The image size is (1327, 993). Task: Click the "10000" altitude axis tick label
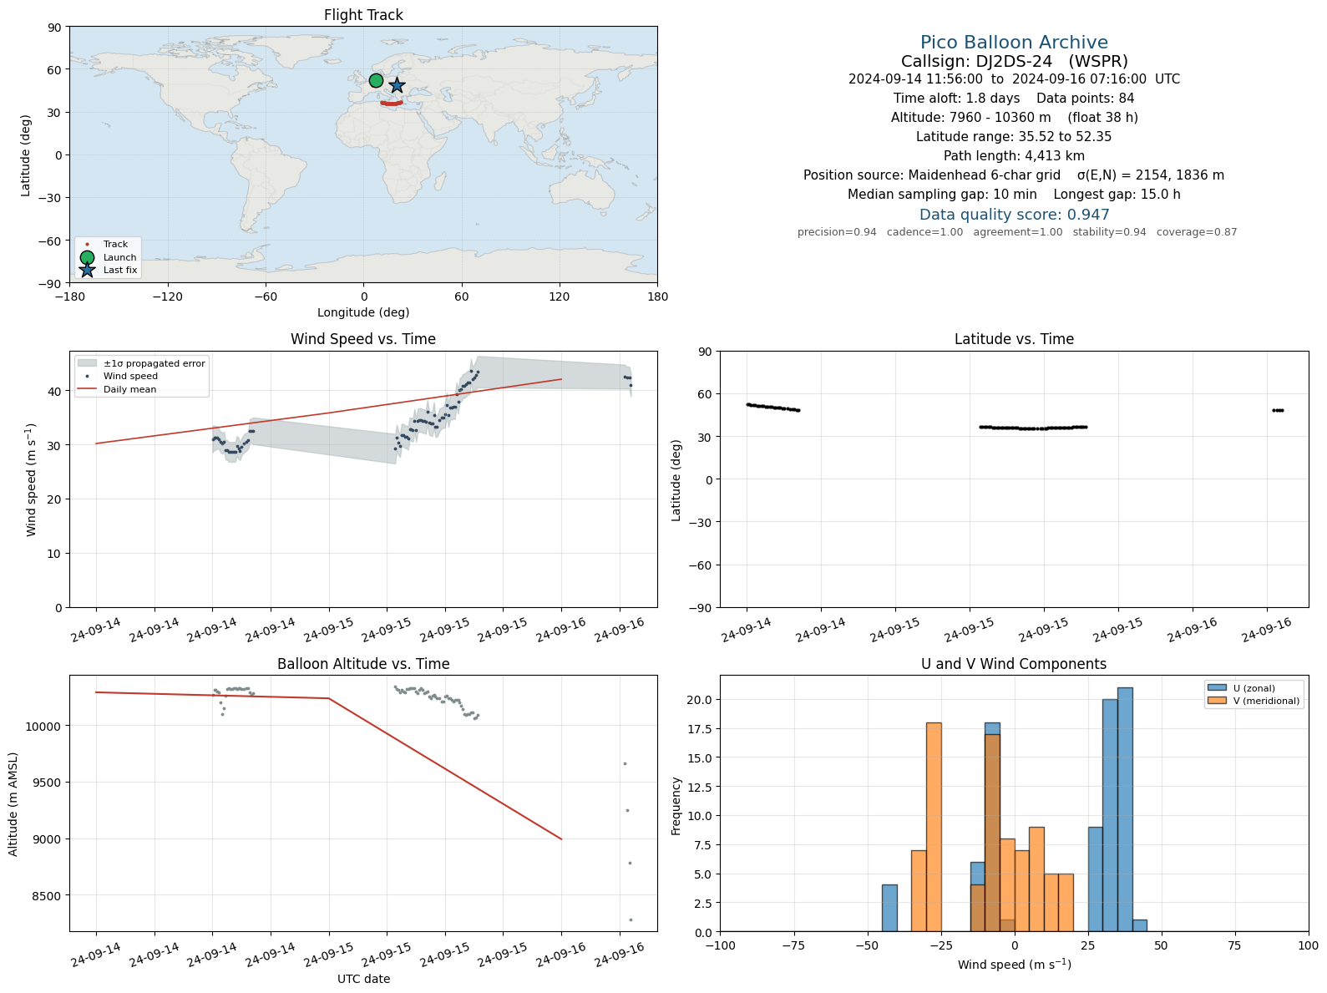pyautogui.click(x=44, y=726)
